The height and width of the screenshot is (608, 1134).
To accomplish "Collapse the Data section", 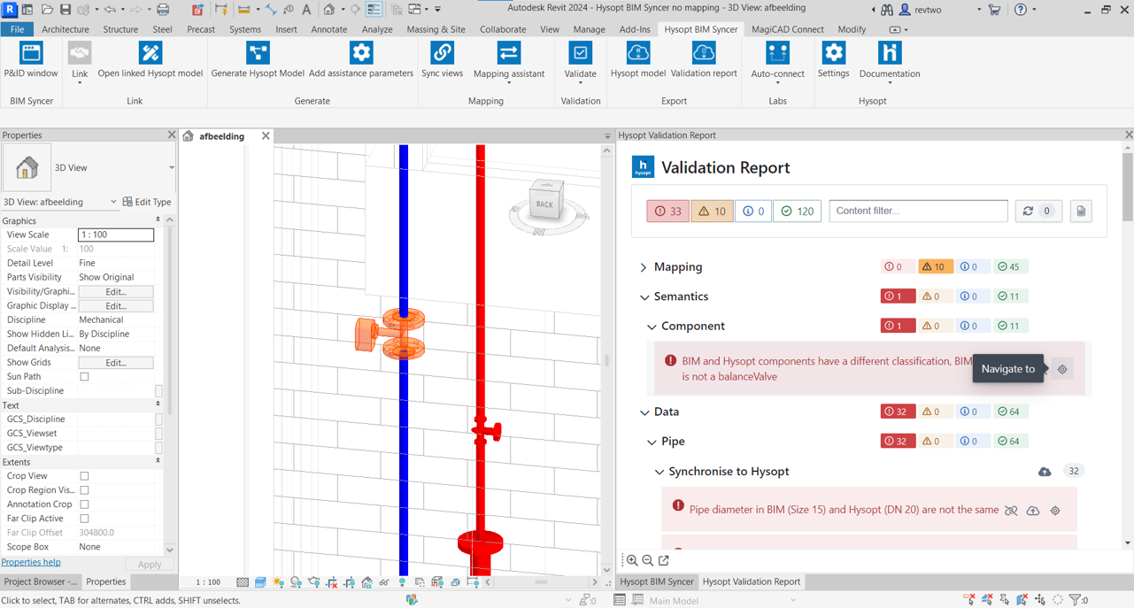I will pos(644,412).
